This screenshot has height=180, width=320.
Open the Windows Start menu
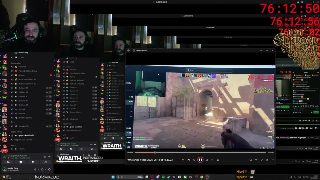pyautogui.click(x=113, y=177)
